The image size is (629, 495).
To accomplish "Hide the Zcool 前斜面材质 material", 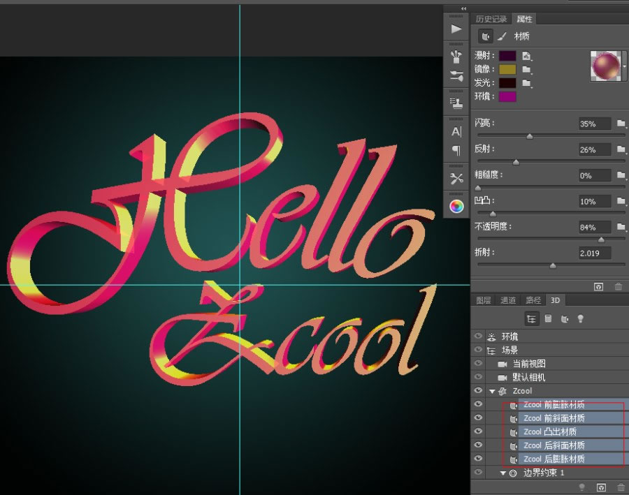I will point(477,418).
